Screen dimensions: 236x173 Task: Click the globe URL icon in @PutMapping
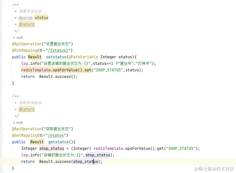click(x=41, y=50)
